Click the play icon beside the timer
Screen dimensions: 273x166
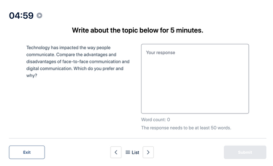(39, 16)
